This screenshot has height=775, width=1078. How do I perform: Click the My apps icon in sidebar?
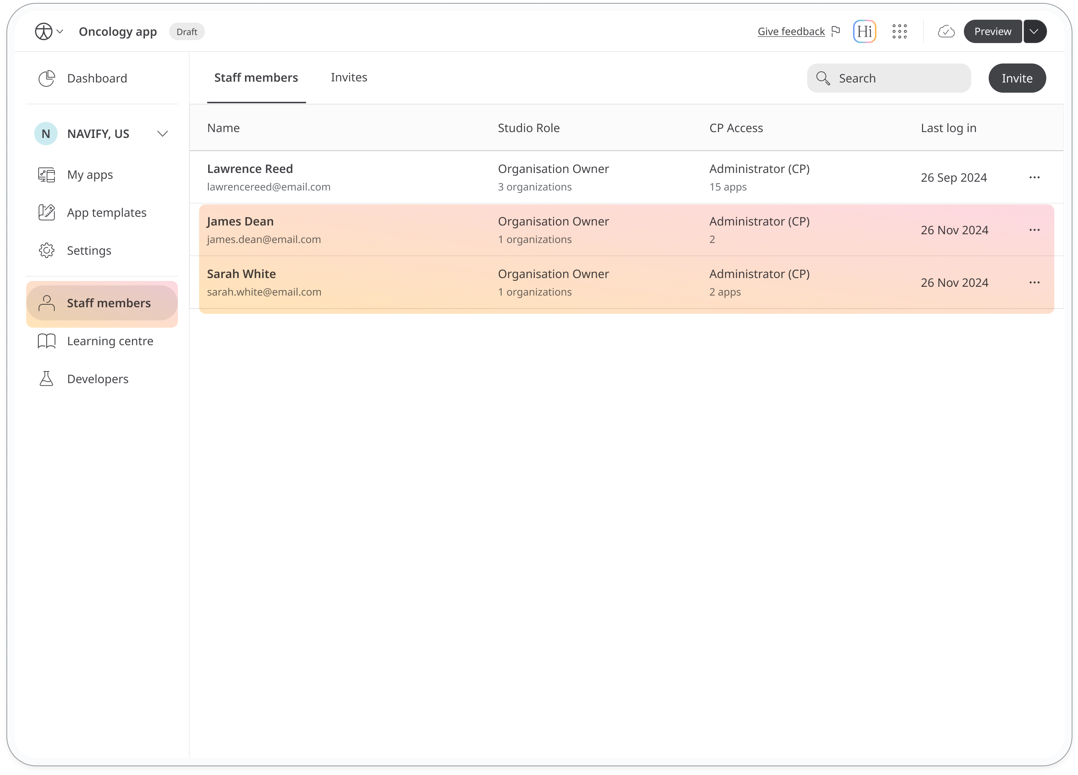click(x=47, y=174)
